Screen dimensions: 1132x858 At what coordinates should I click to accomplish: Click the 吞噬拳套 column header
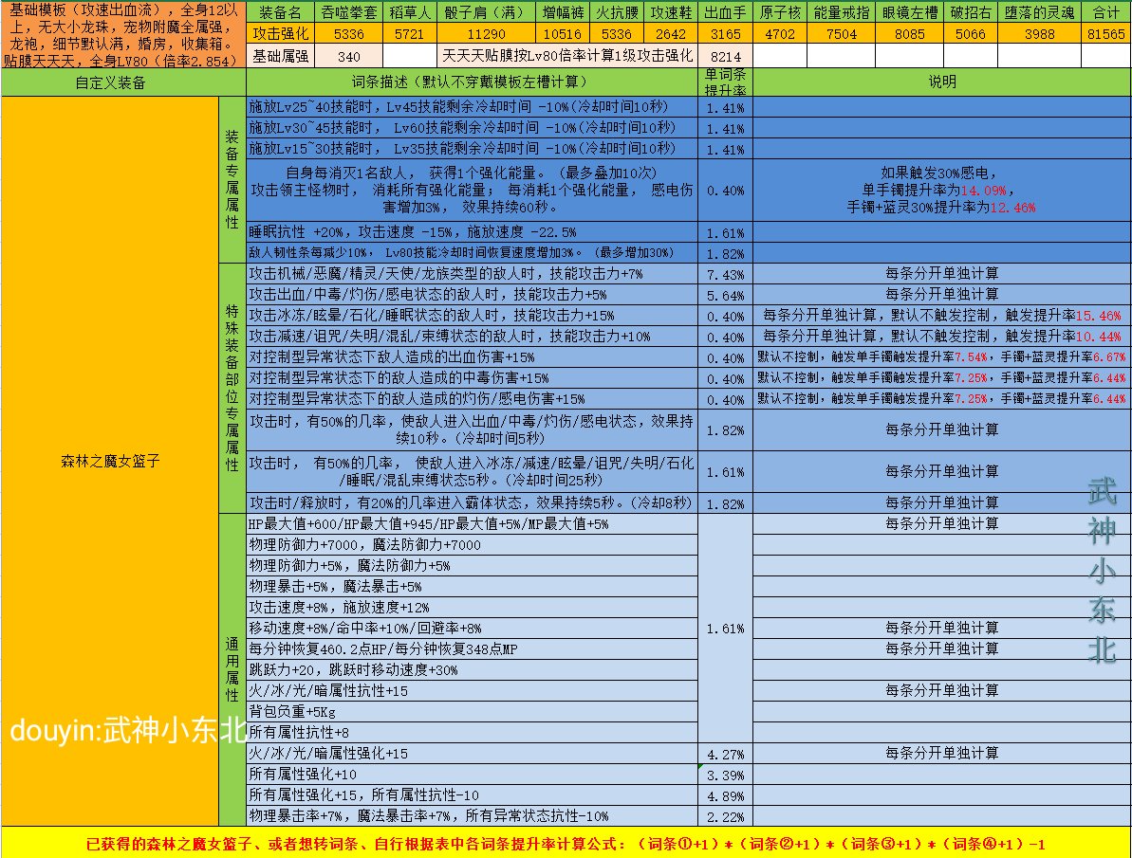coord(348,12)
